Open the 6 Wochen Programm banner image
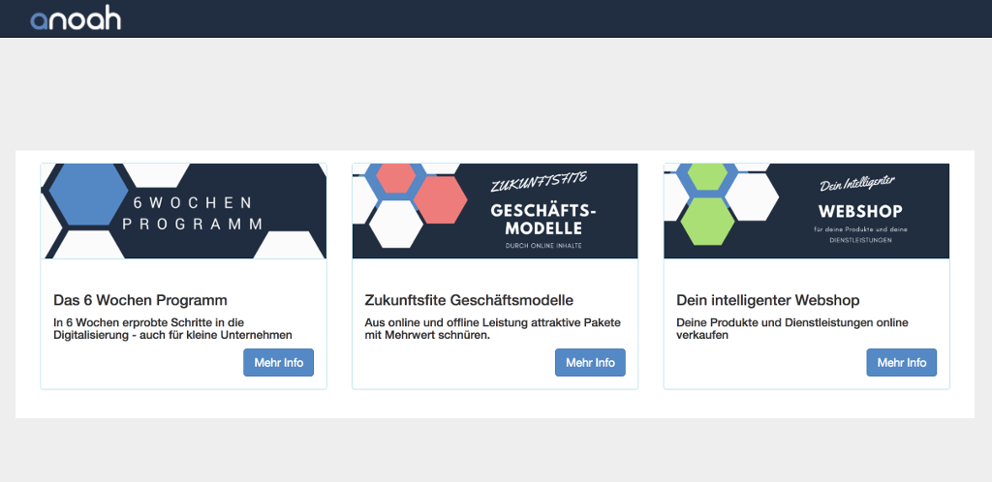 183,211
